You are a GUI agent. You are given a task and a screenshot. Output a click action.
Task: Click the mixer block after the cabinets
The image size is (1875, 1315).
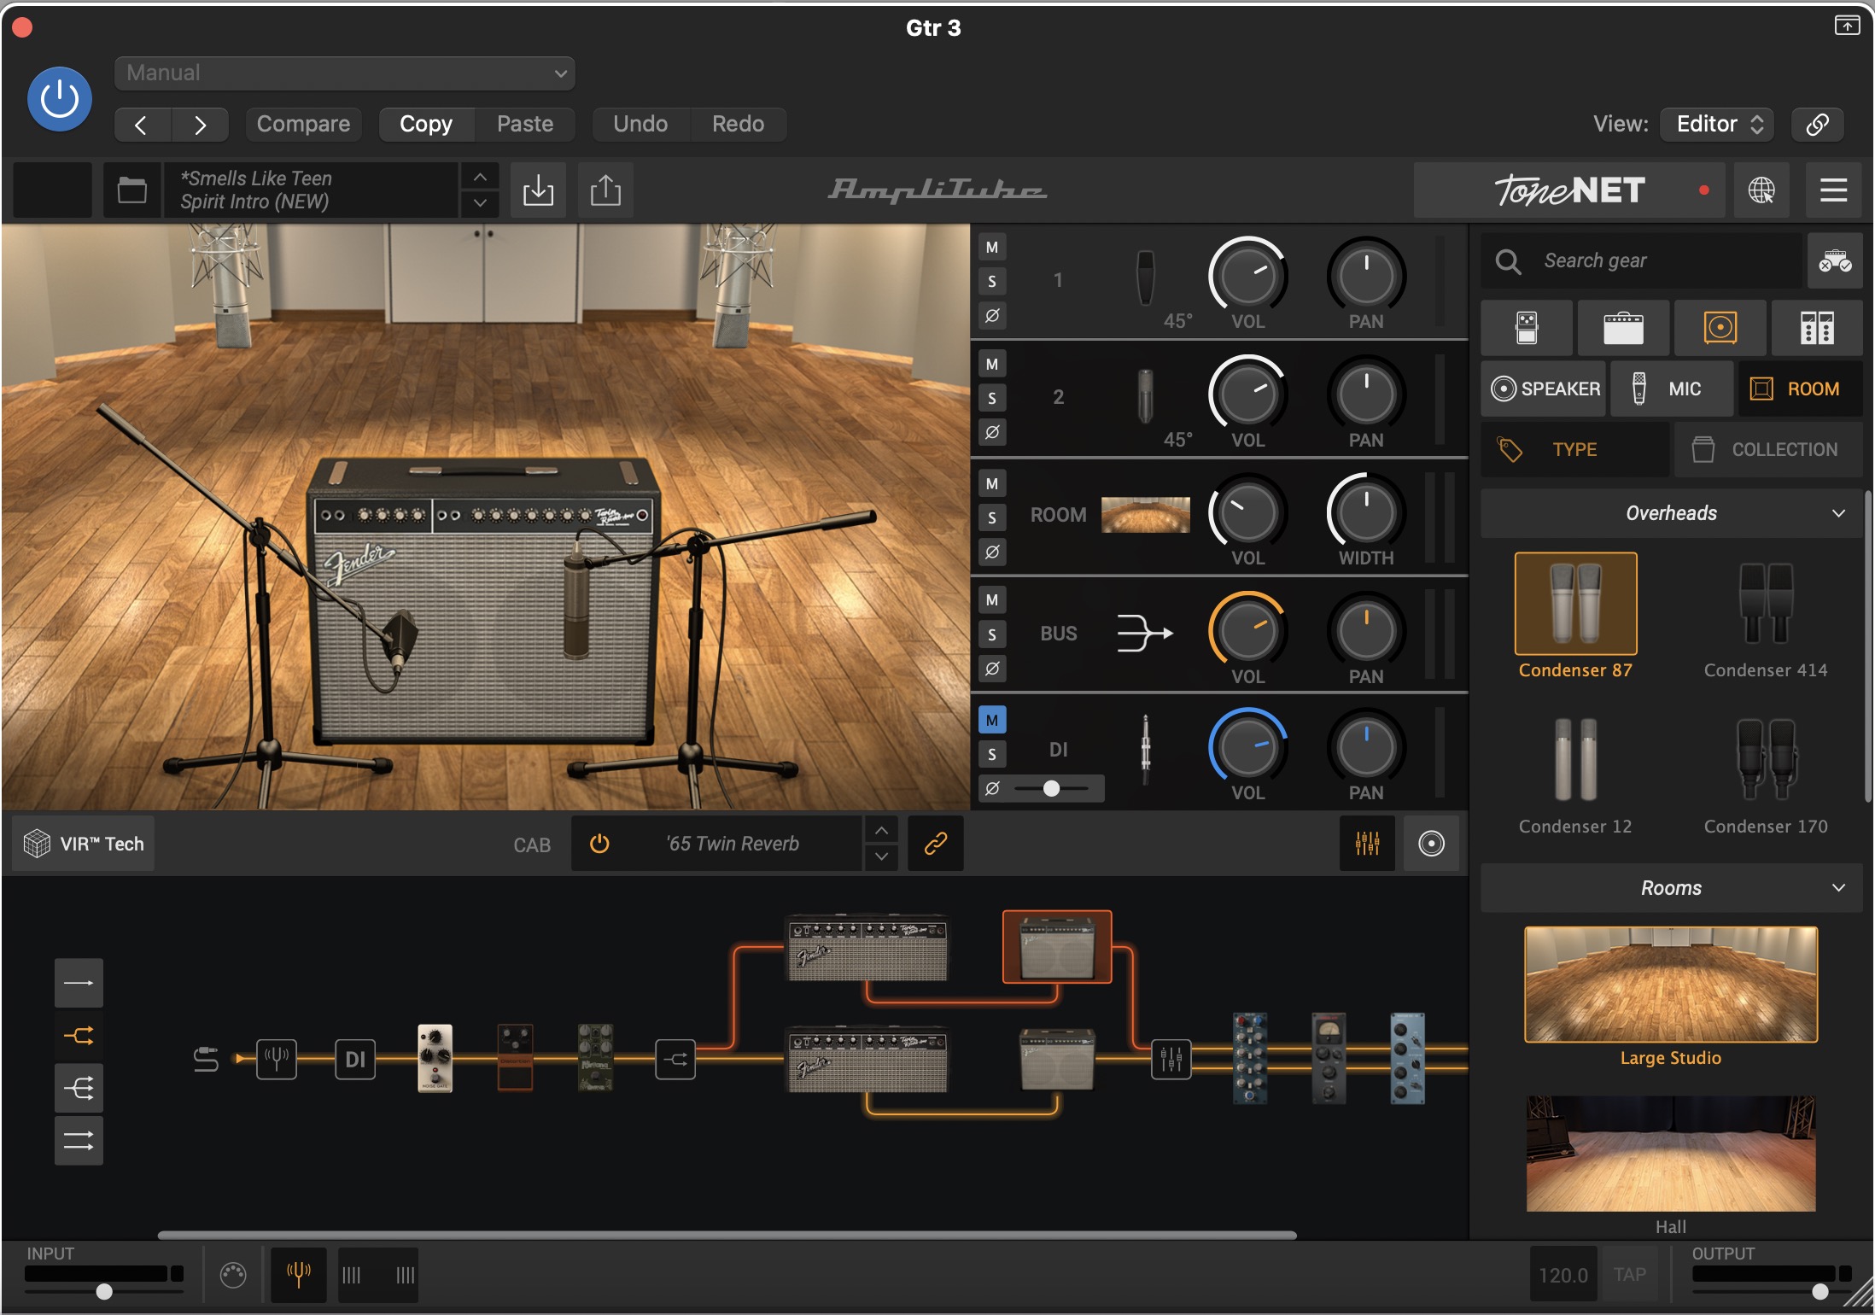click(1171, 1059)
